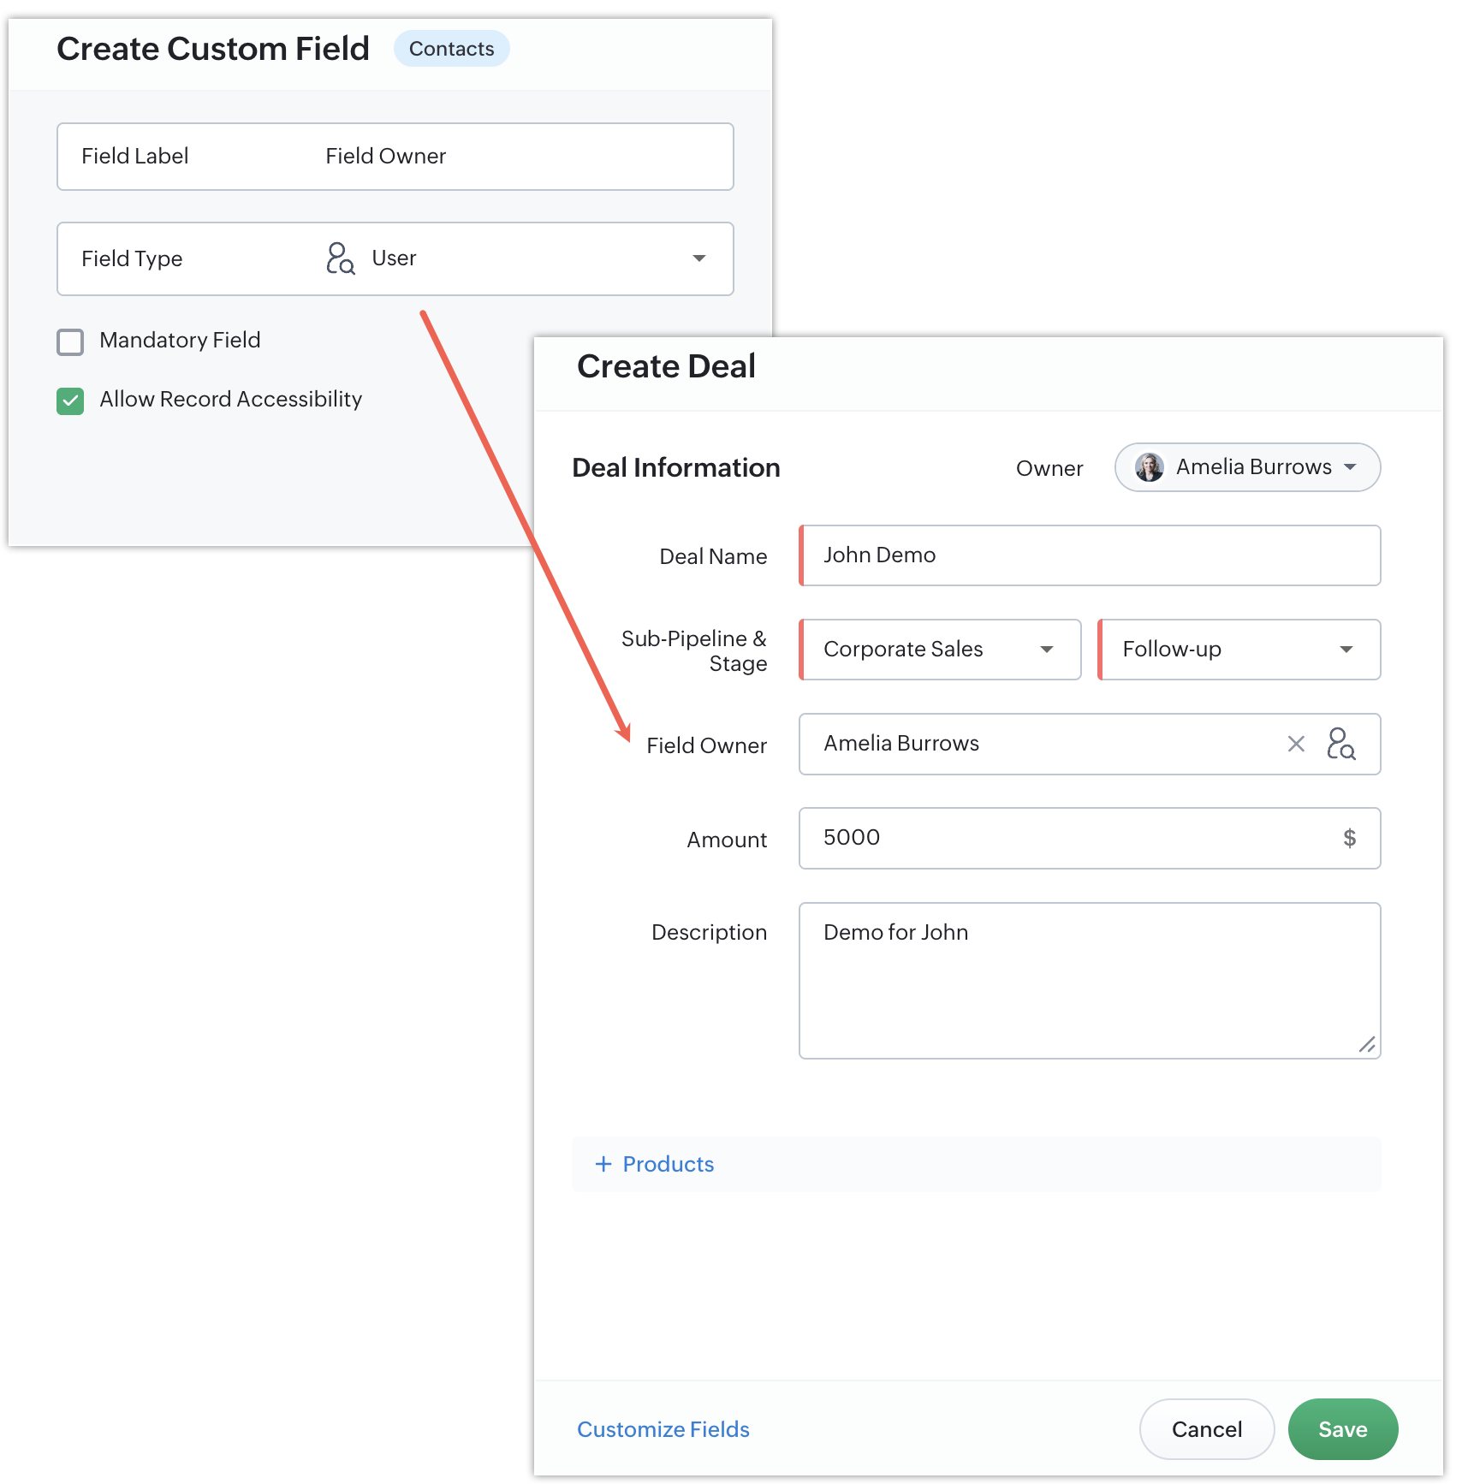Open the Follow-up stage dropdown
The width and height of the screenshot is (1474, 1484).
(x=1239, y=650)
